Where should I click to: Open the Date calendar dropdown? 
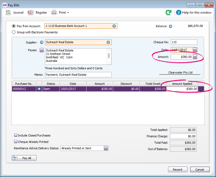pos(195,50)
